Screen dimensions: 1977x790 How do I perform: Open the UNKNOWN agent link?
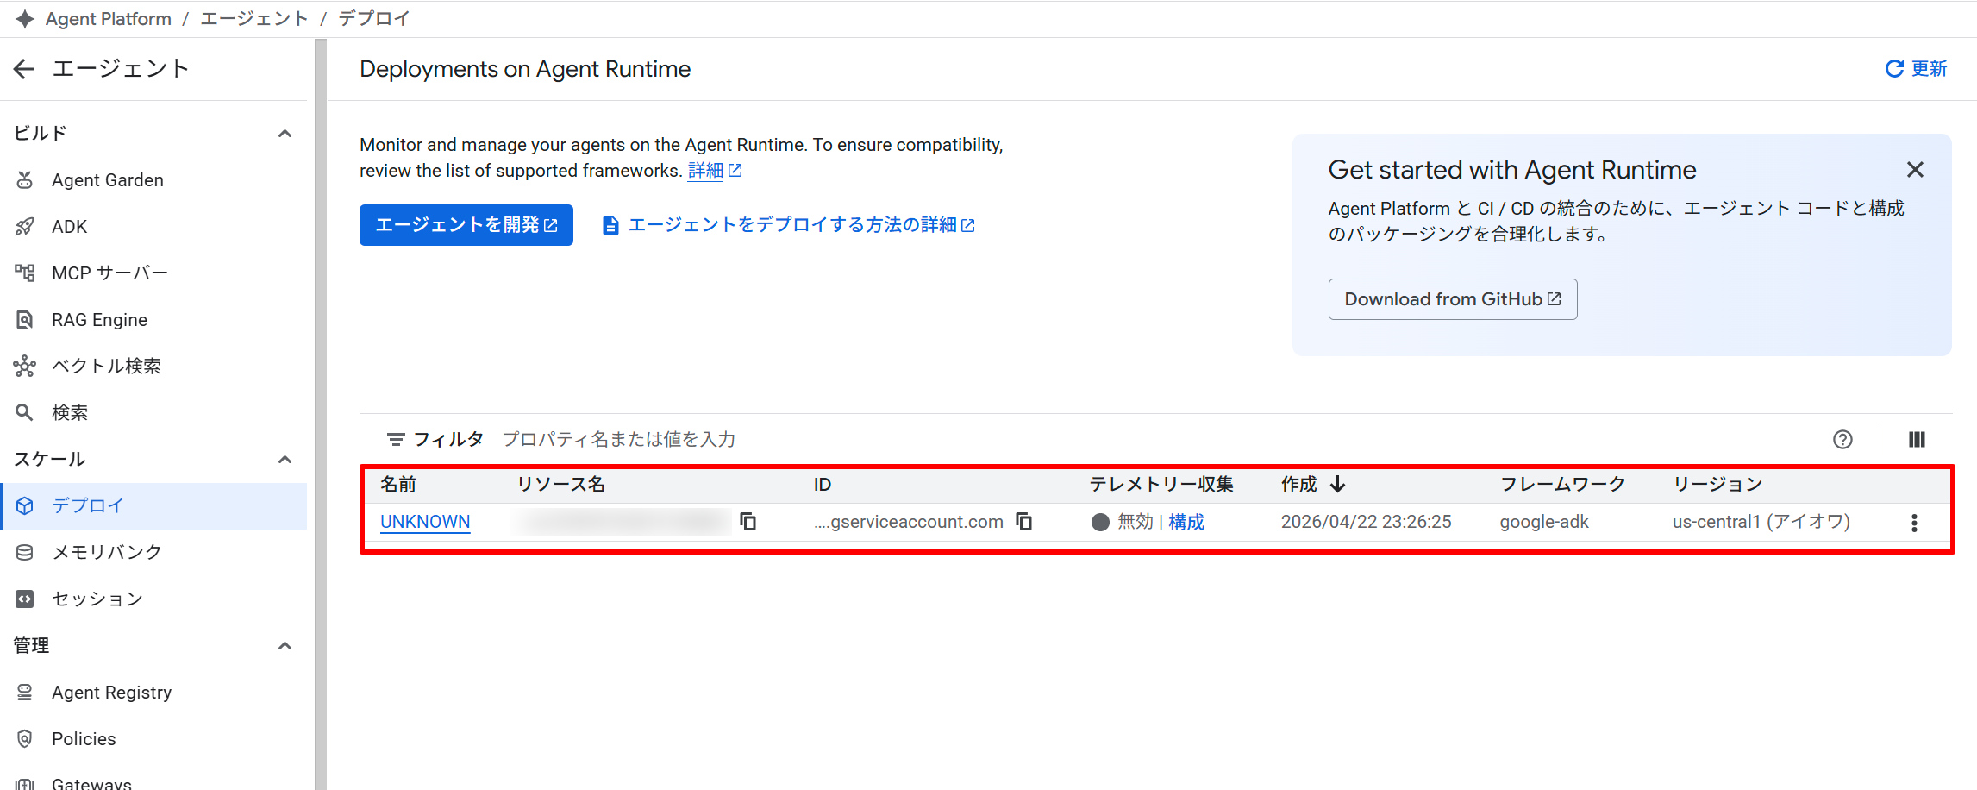[x=425, y=522]
